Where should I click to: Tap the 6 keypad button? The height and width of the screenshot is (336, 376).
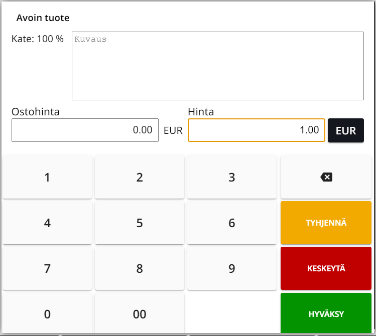231,223
